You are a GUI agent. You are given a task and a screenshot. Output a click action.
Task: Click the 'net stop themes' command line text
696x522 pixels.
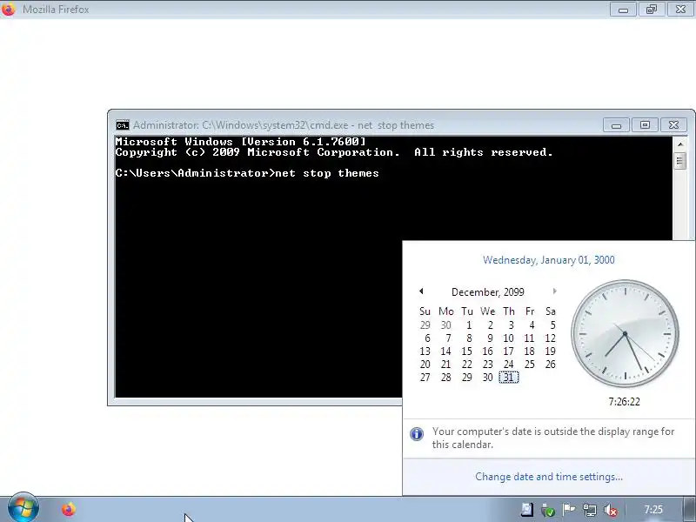point(327,173)
